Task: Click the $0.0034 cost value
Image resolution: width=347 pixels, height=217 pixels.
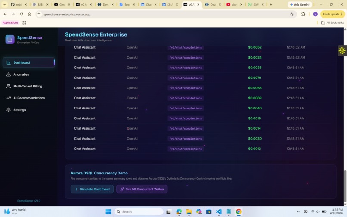Action: (255, 57)
